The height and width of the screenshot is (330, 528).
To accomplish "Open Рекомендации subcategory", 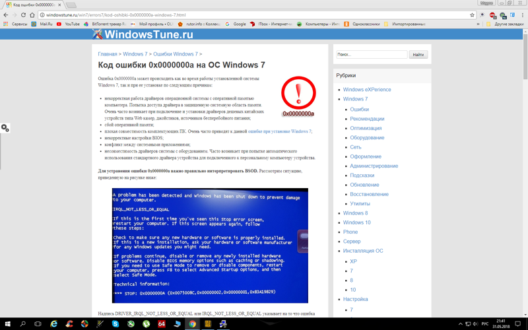I will click(x=367, y=119).
